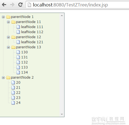Select the leafNode 112 label
The image size is (129, 125).
[32, 32]
